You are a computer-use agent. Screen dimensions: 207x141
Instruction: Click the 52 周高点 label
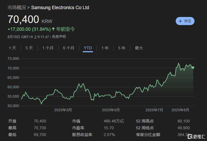pos(145,121)
